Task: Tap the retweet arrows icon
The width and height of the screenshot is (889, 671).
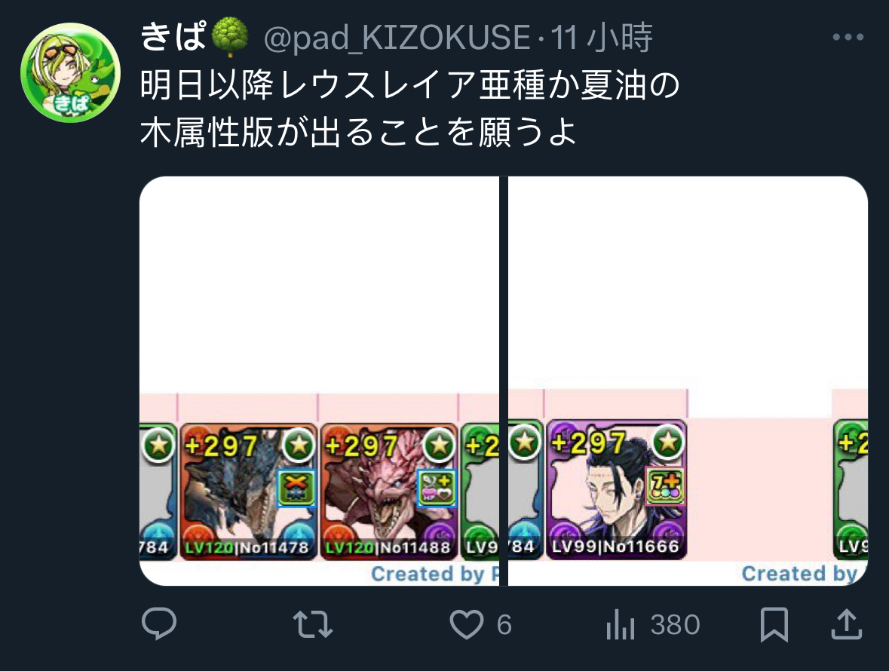Action: coord(313,624)
